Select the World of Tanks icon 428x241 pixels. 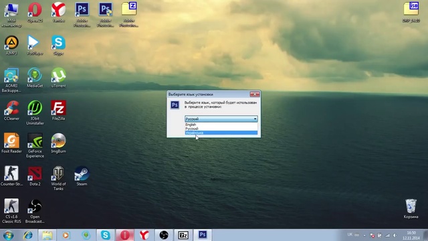tap(58, 178)
